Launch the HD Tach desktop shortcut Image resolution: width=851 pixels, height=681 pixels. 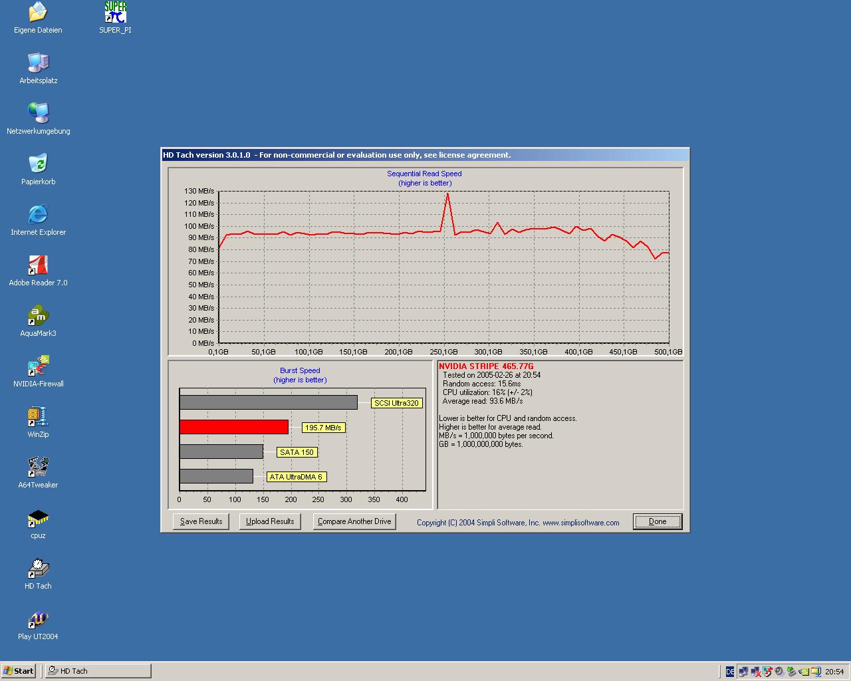pyautogui.click(x=38, y=574)
